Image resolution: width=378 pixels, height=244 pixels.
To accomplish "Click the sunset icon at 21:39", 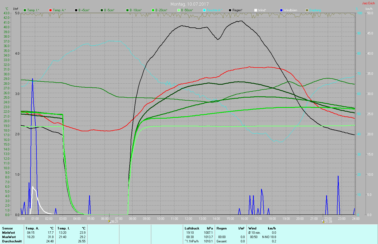I will 323,221.
